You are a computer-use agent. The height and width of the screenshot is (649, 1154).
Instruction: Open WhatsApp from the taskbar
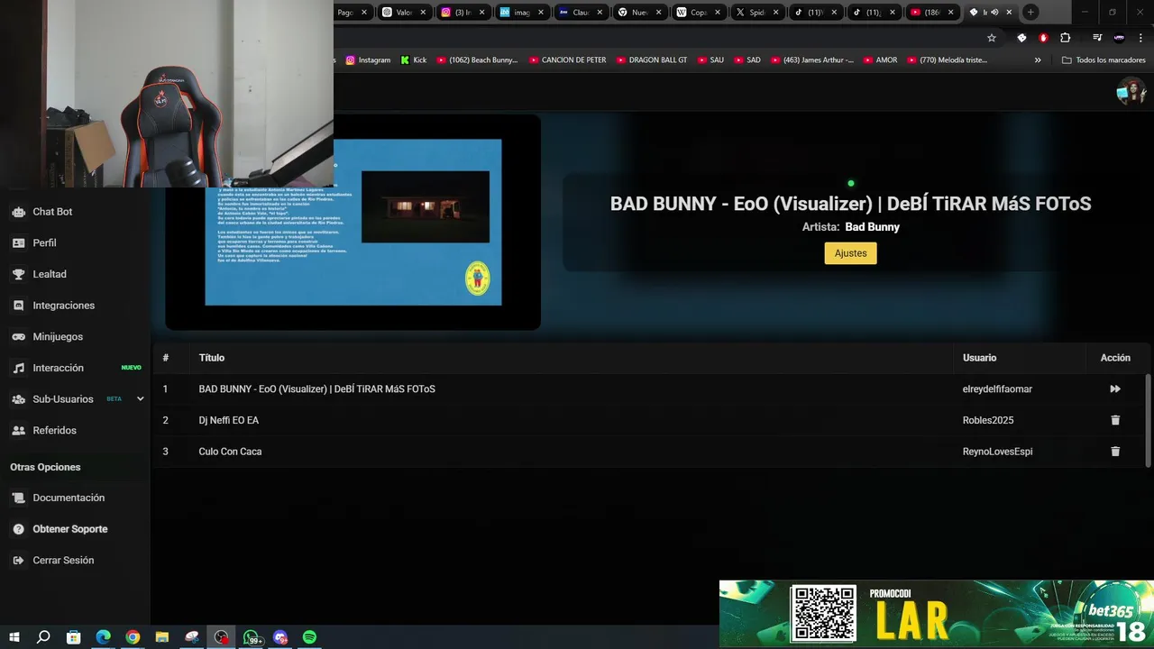[x=252, y=637]
